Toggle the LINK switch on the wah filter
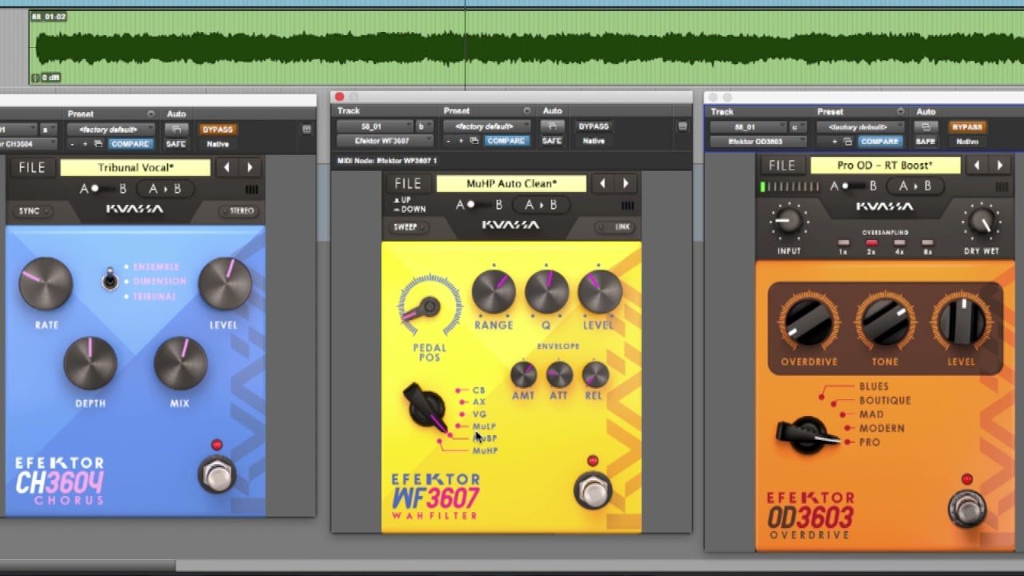 pyautogui.click(x=614, y=227)
